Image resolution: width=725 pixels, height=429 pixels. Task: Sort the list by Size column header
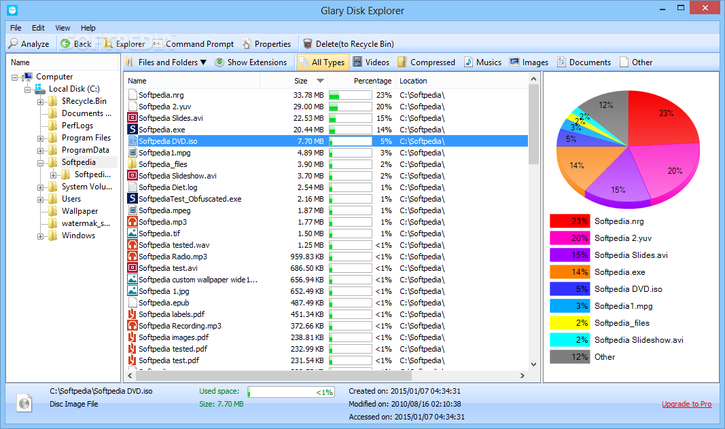[x=294, y=80]
